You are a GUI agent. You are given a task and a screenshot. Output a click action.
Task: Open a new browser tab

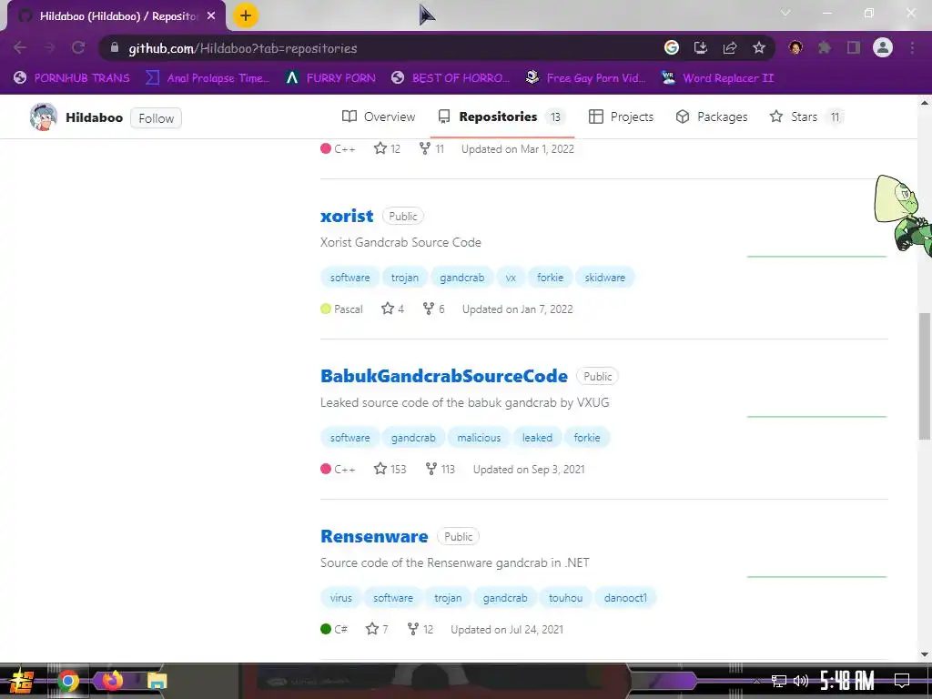(246, 15)
